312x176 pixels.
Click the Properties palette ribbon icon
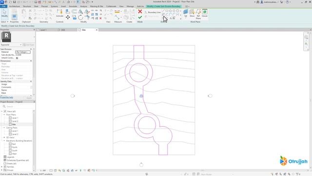coord(14,17)
